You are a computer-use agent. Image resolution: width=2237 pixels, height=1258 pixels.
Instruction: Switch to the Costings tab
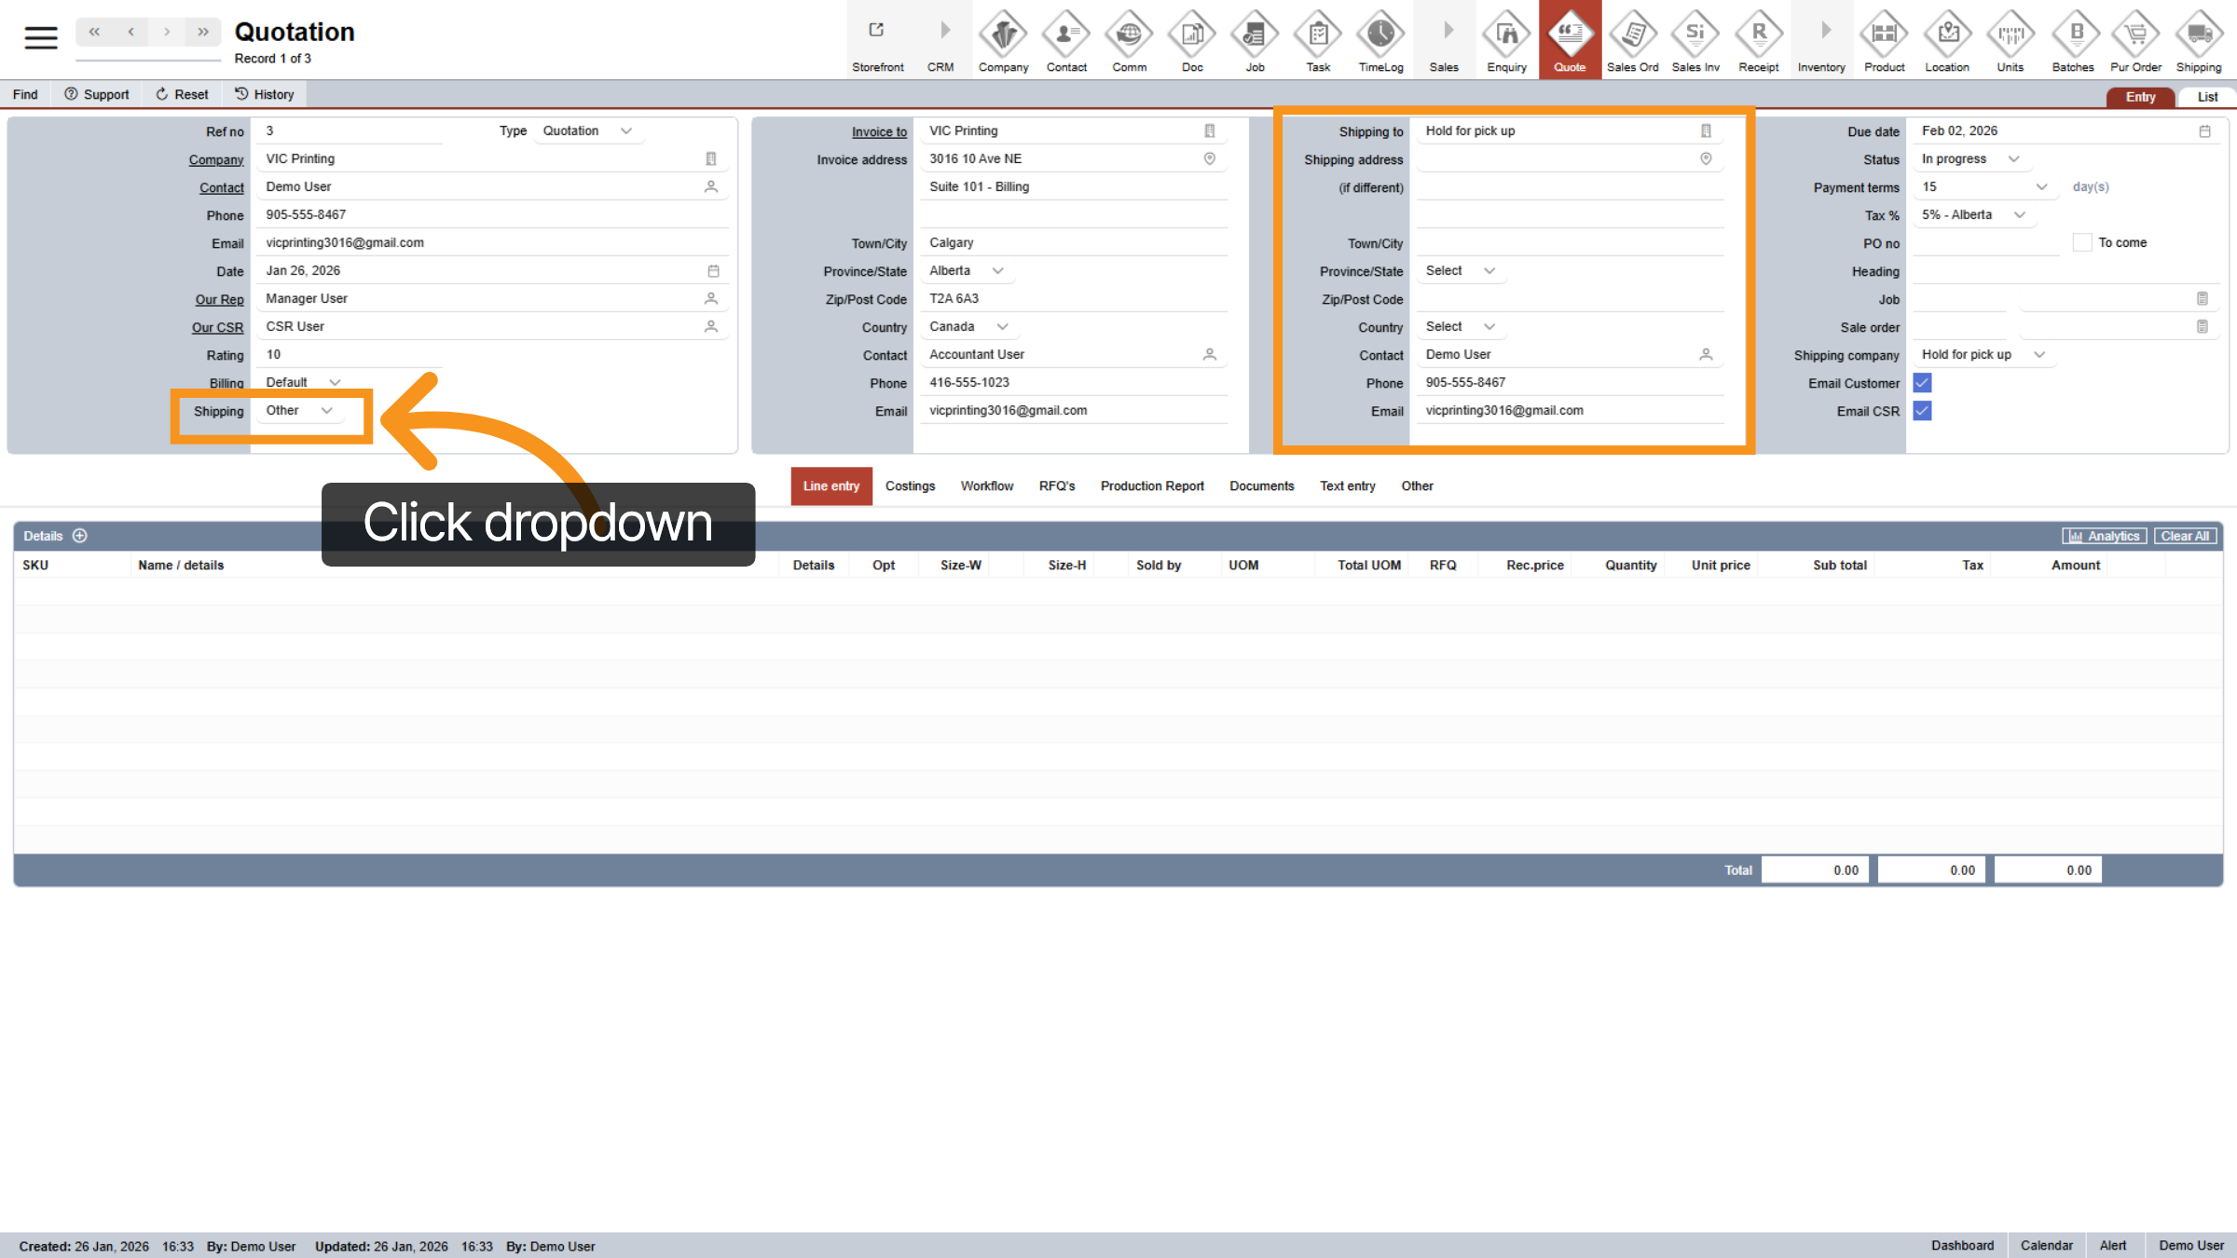[910, 486]
